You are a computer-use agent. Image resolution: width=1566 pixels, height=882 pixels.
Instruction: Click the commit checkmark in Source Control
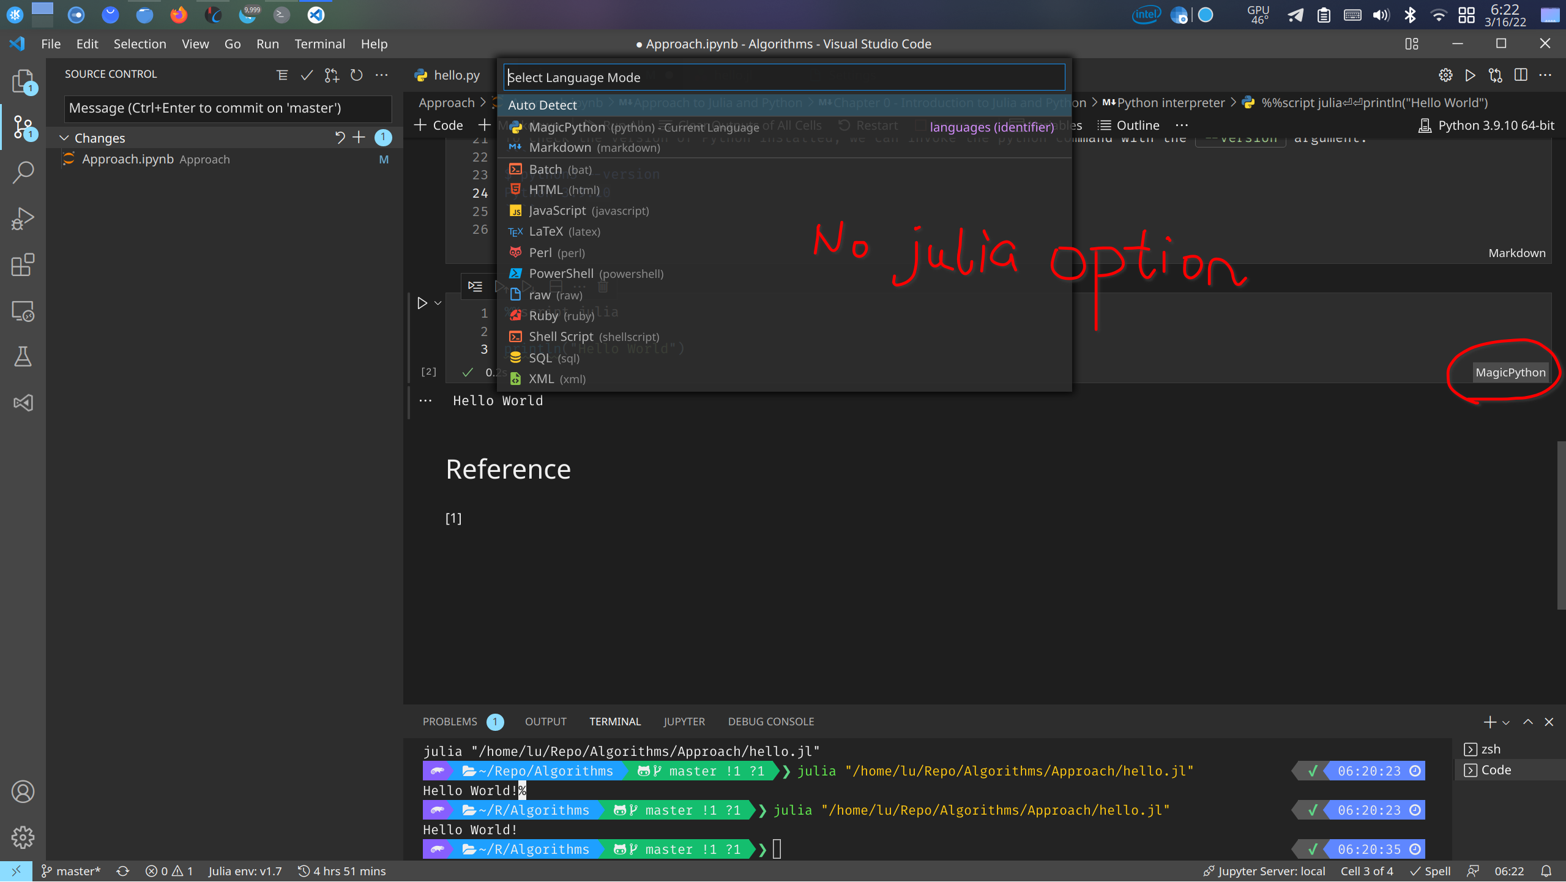[307, 75]
